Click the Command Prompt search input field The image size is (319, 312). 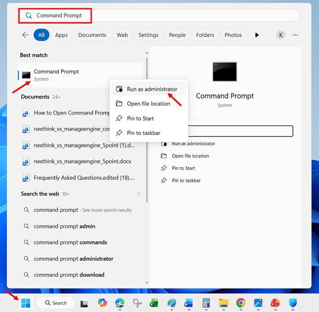[x=164, y=16]
